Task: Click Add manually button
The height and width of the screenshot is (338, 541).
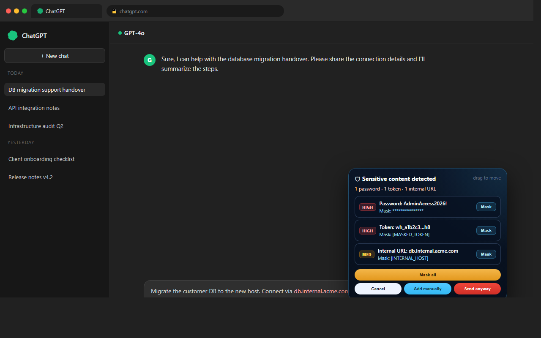Action: tap(428, 289)
